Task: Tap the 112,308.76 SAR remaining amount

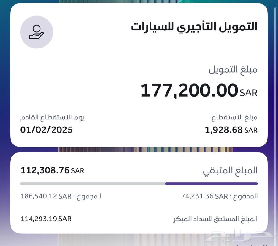Action: coord(53,170)
